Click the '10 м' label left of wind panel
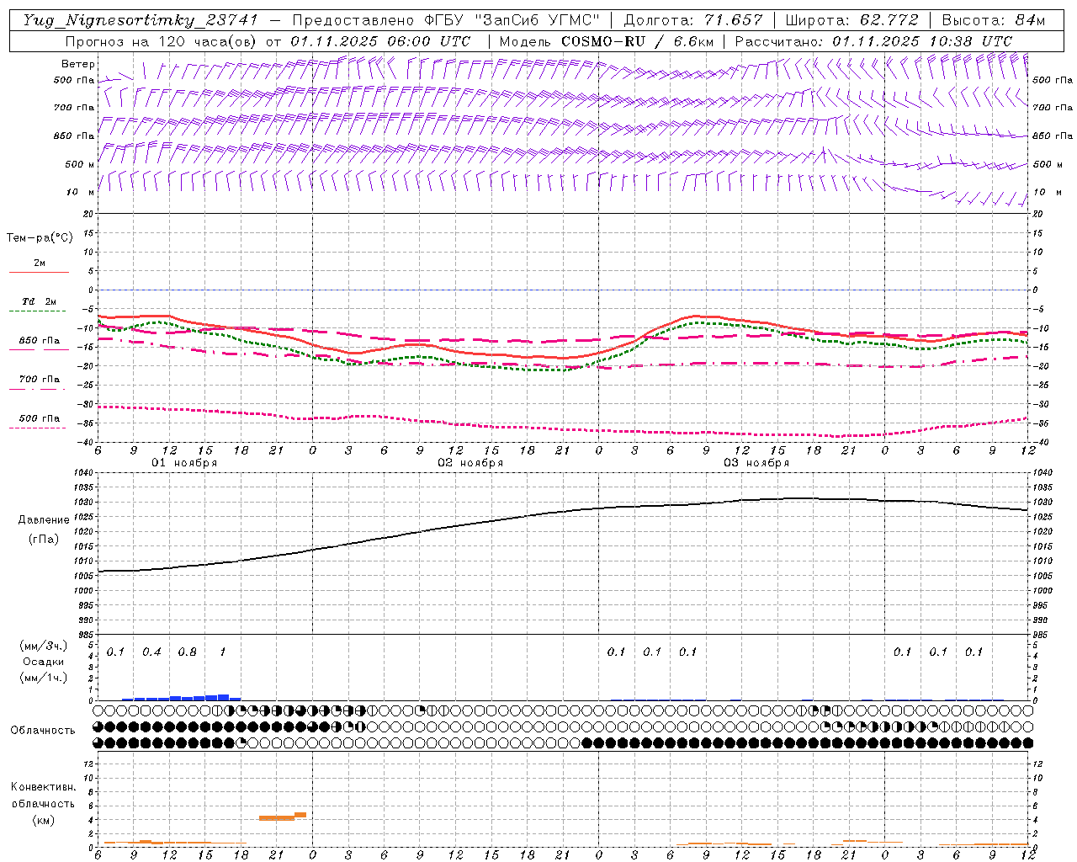 81,192
